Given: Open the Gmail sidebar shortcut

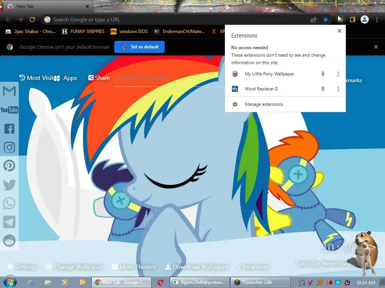Looking at the screenshot, I should 9,91.
